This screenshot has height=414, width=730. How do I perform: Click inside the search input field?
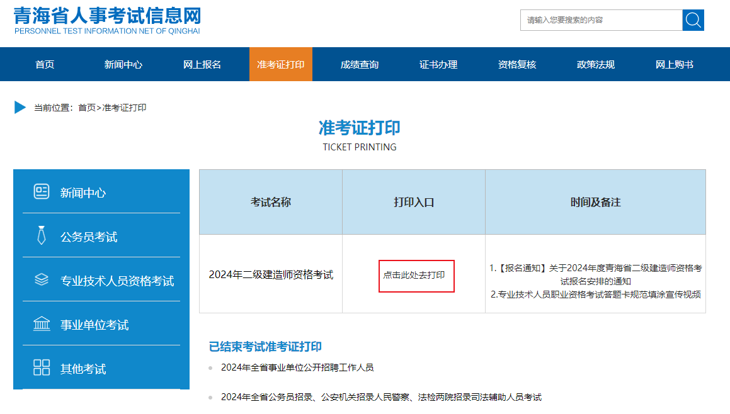[598, 20]
